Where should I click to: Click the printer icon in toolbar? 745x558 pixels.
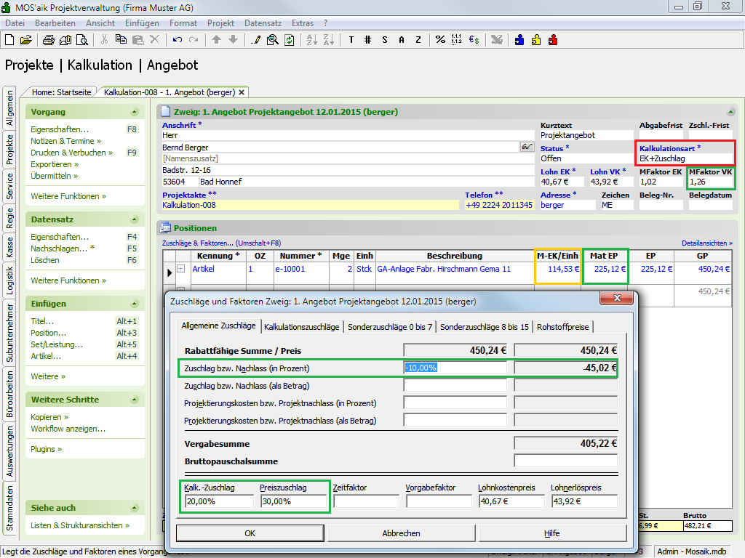click(49, 40)
